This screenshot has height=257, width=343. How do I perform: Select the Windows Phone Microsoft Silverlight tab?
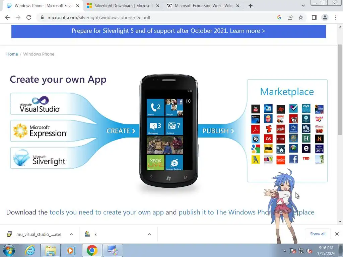click(43, 6)
